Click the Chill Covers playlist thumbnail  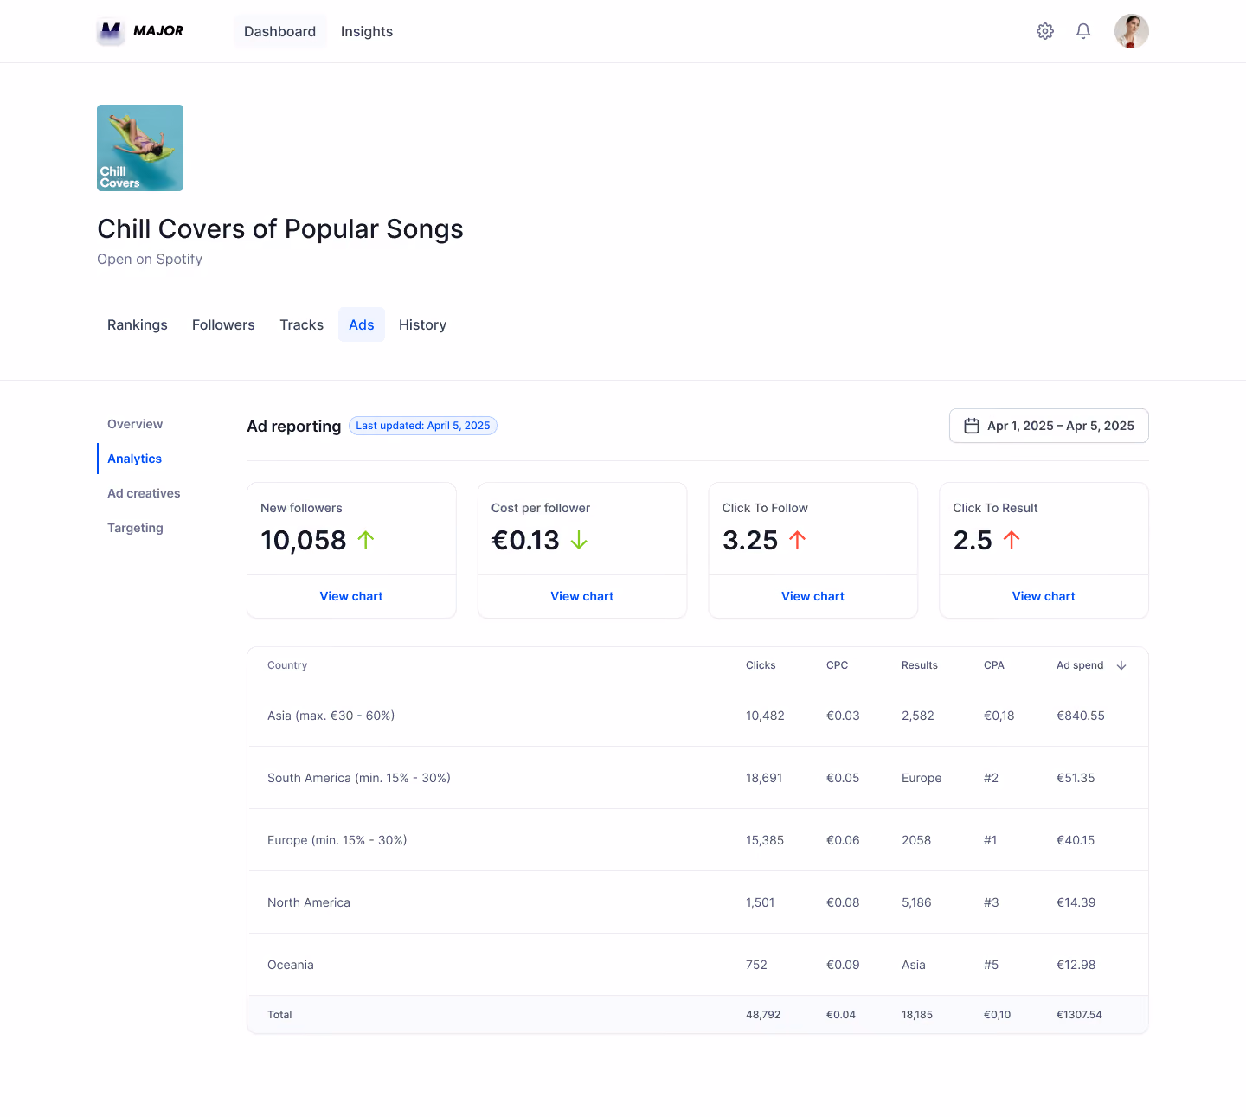click(140, 148)
